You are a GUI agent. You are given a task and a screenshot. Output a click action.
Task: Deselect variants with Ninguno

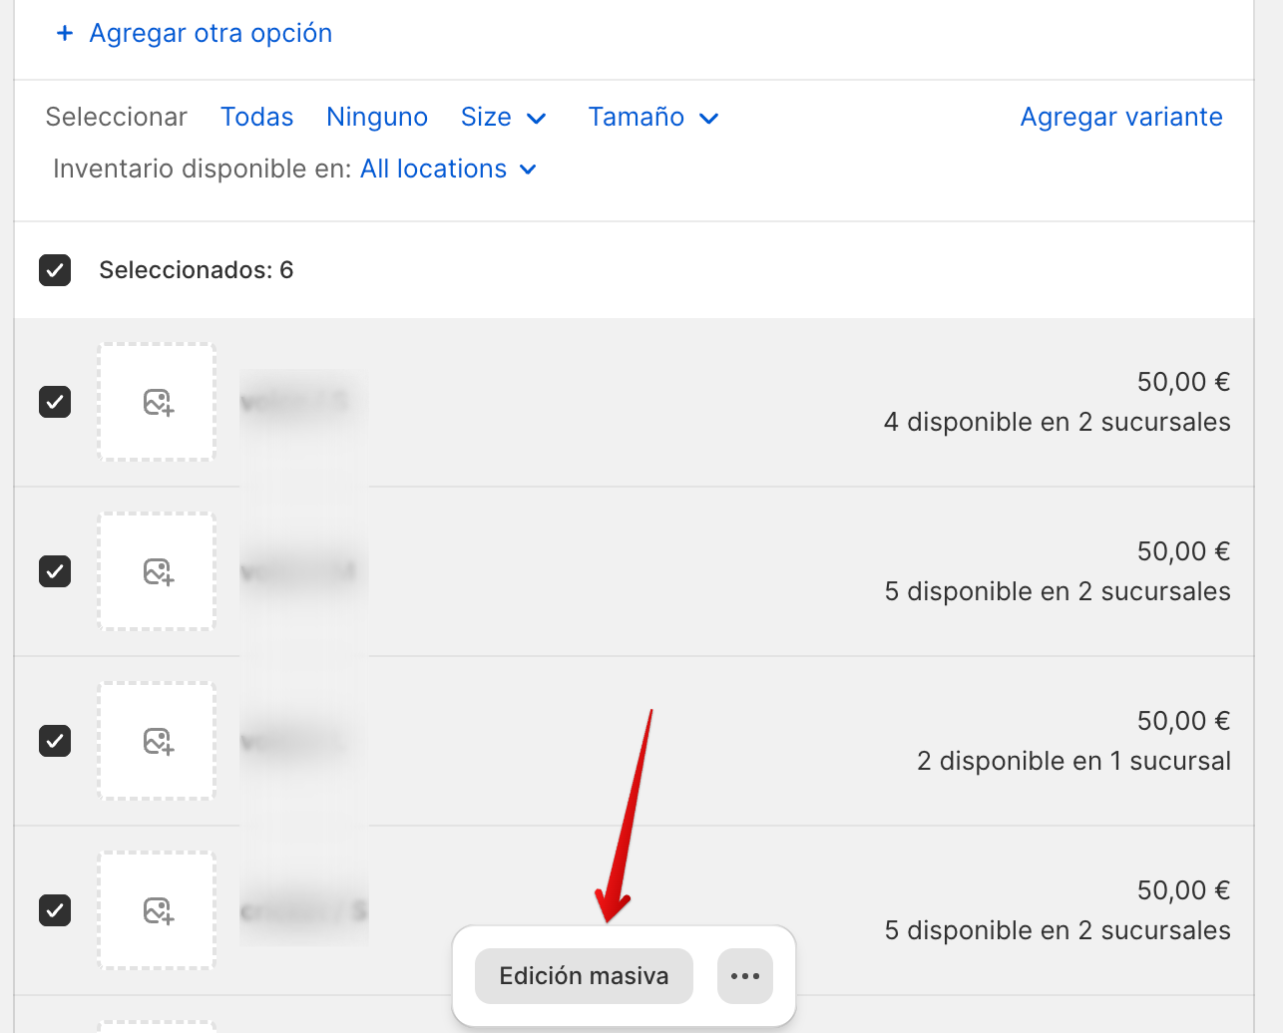377,118
